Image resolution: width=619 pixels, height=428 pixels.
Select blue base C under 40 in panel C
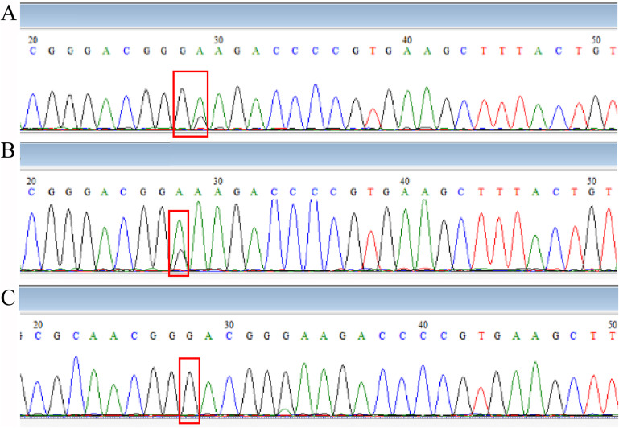pos(423,336)
